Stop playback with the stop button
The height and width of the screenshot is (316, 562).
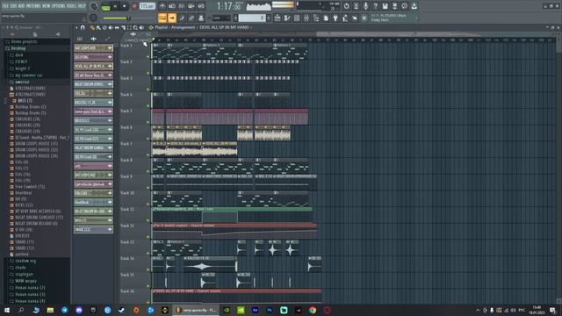pyautogui.click(x=125, y=6)
